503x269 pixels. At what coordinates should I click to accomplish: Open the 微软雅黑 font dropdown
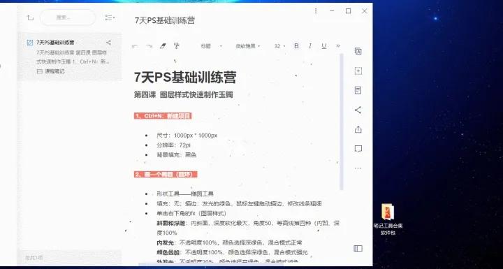pyautogui.click(x=247, y=46)
